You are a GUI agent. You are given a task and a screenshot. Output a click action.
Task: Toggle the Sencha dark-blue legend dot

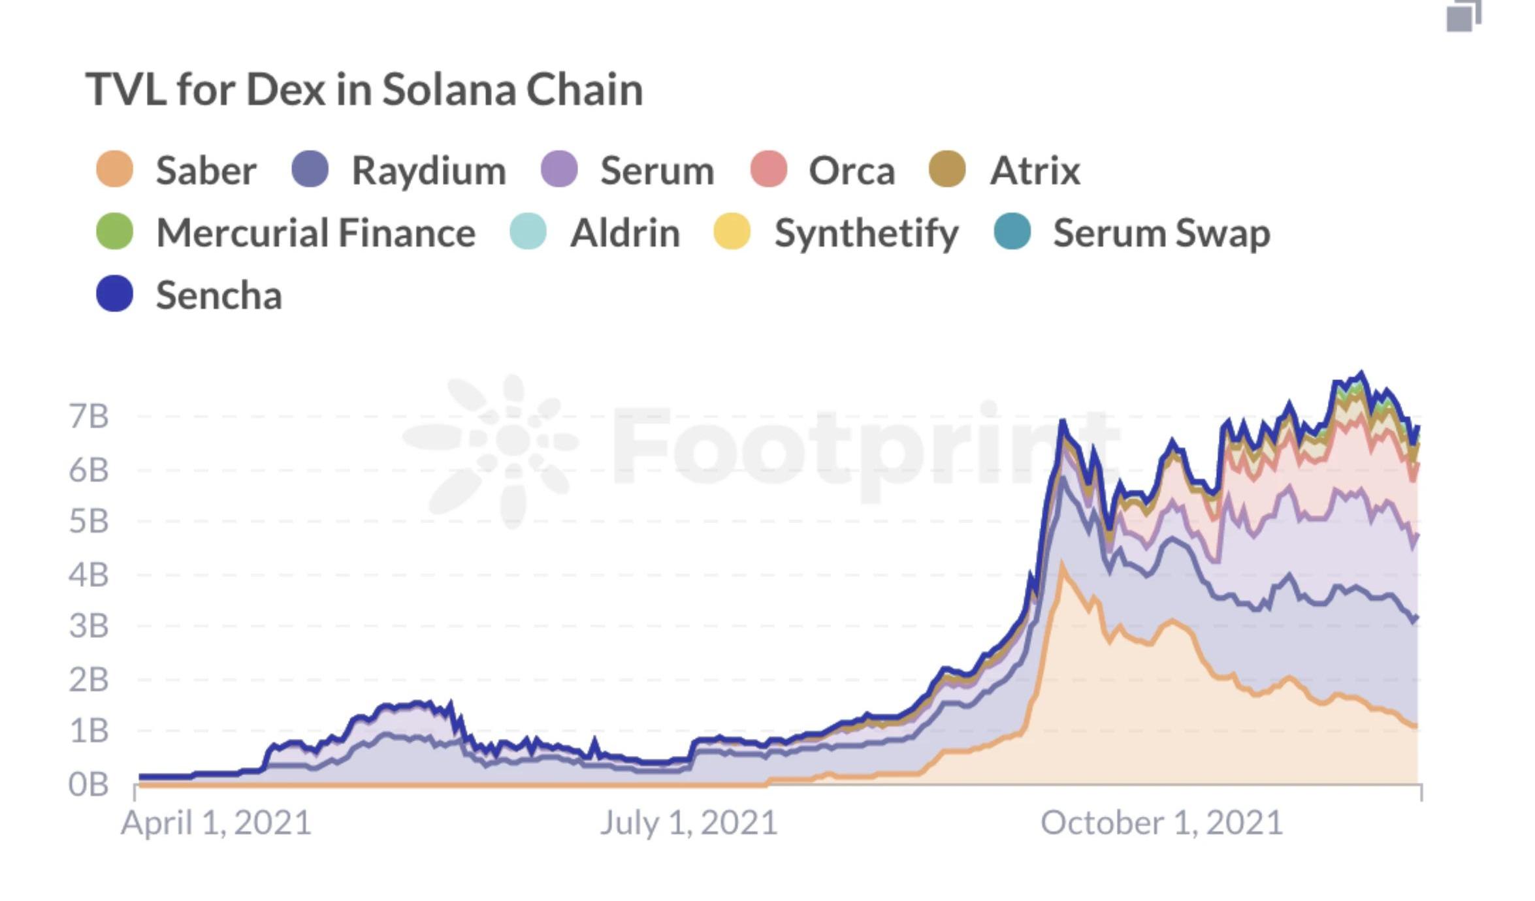(115, 293)
